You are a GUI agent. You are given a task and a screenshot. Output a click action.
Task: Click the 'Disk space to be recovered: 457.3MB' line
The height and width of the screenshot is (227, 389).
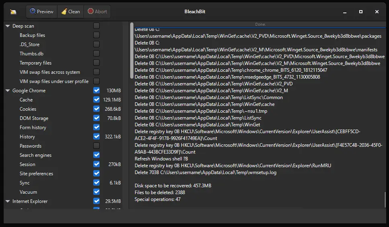pos(173,186)
